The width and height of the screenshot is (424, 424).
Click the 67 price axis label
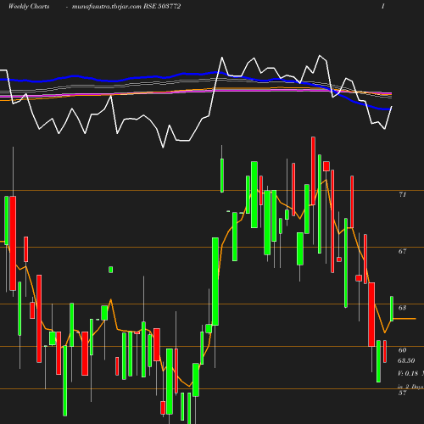point(403,251)
